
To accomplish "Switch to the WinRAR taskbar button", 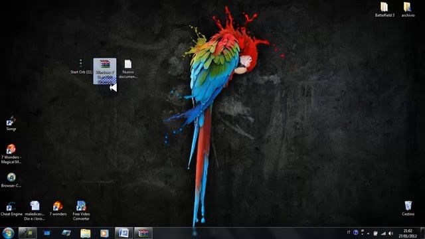I will (143, 233).
